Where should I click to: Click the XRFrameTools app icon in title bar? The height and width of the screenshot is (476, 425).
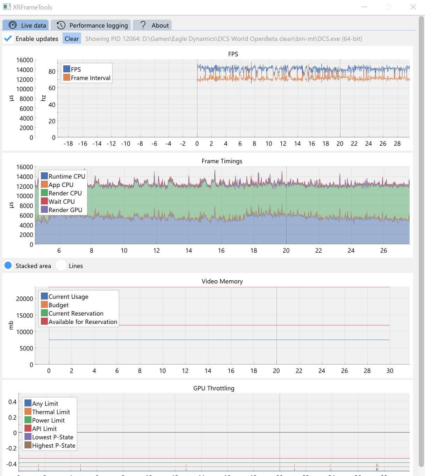[7, 7]
